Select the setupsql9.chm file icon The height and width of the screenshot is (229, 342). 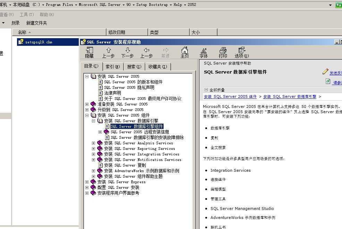[21, 42]
